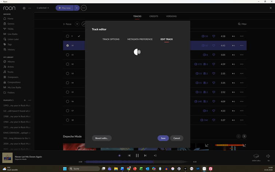Image resolution: width=275 pixels, height=172 pixels.
Task: Open three-dots menu for track 16
Action: (242, 101)
